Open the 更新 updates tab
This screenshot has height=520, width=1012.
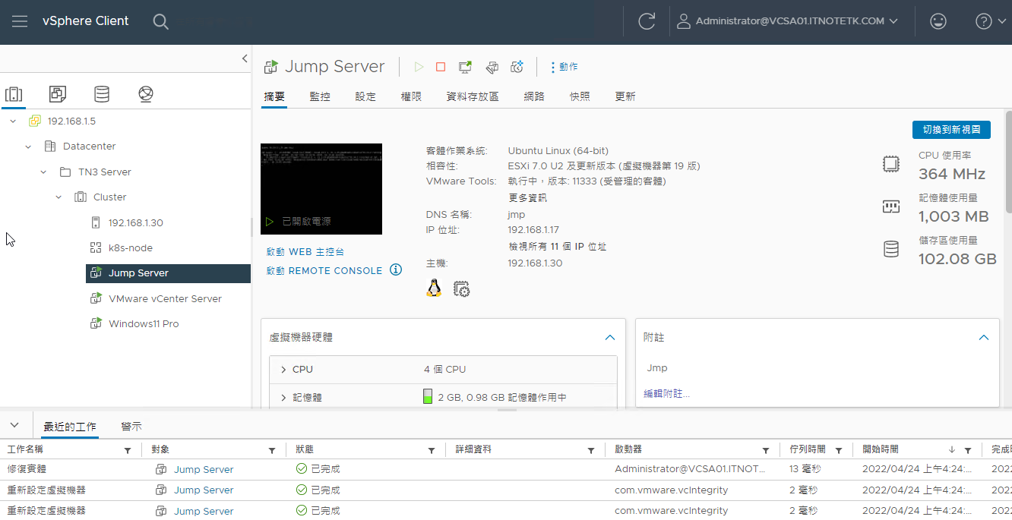point(625,96)
